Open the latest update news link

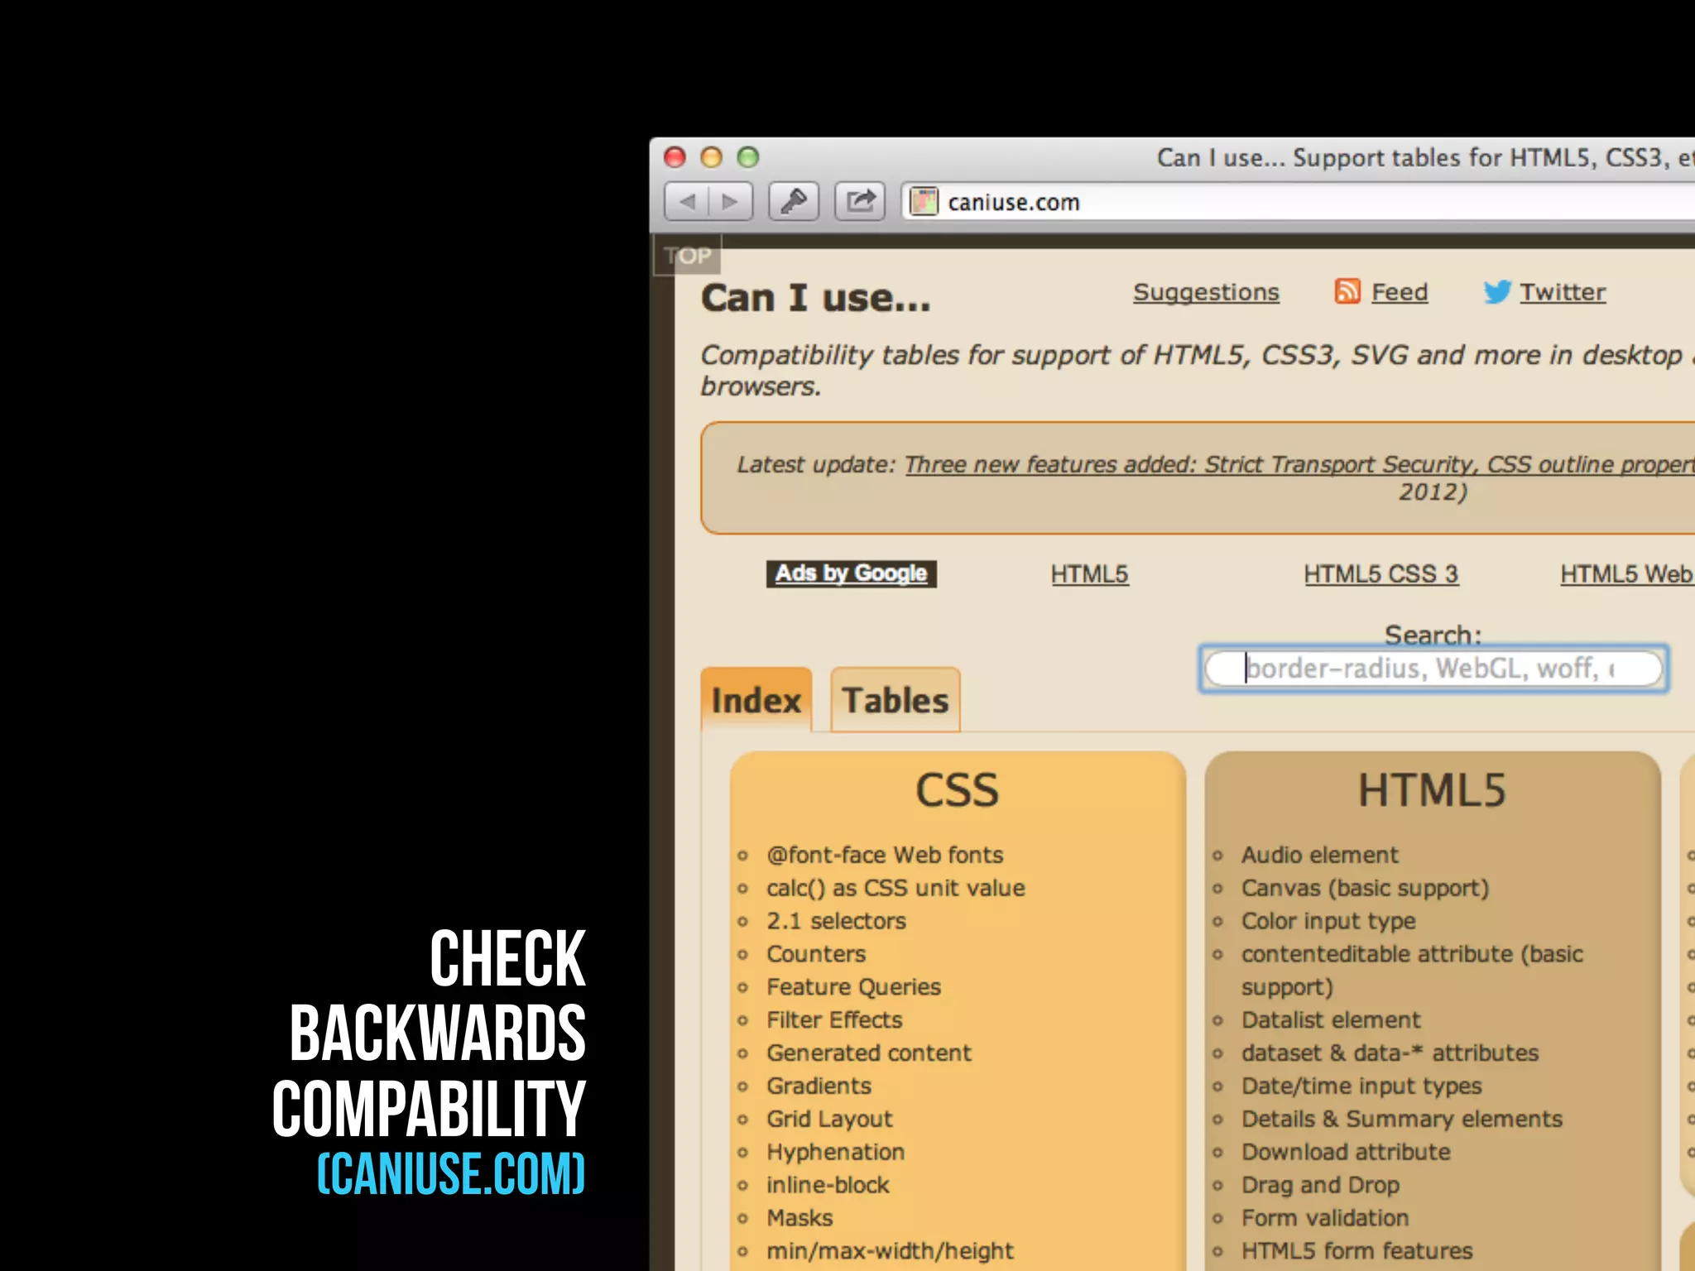pos(1299,465)
